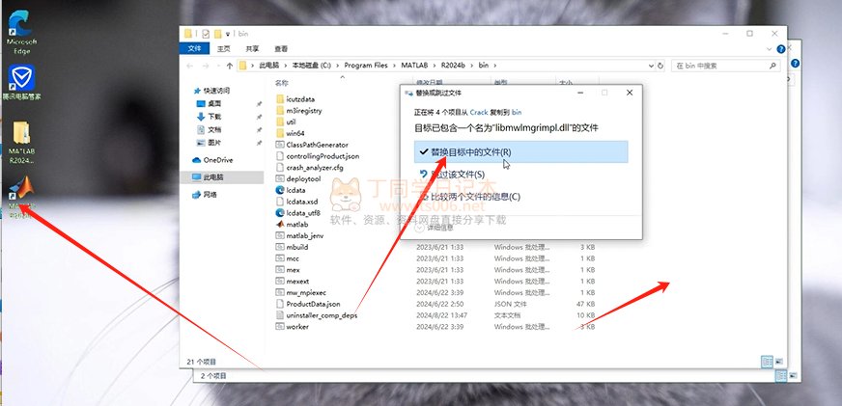The width and height of the screenshot is (842, 406).
Task: Select the matlab_jenv file icon
Action: pos(279,235)
